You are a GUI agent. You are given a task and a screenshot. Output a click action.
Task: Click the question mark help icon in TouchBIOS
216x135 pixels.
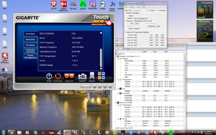(100, 86)
